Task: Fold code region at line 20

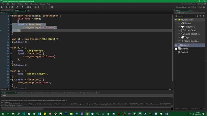Action: 11,71
